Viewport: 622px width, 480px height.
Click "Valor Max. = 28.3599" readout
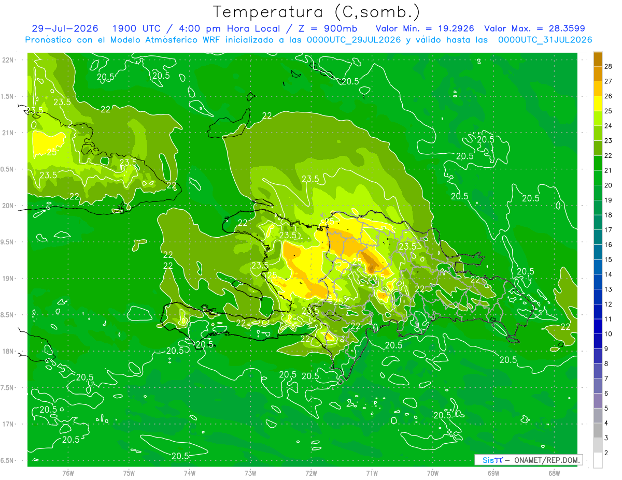coord(535,28)
